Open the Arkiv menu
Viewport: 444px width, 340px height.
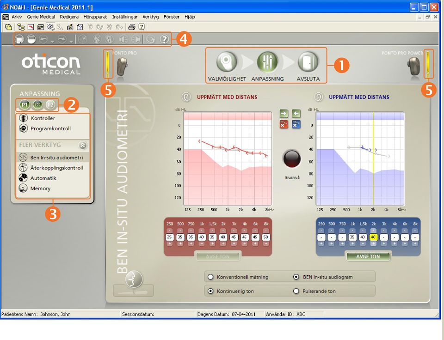(17, 17)
